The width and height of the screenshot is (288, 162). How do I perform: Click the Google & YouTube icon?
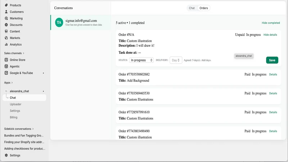(x=6, y=73)
